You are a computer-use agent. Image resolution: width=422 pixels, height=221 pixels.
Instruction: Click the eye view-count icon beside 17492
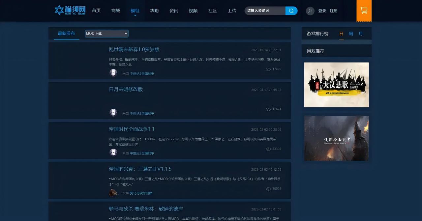click(x=268, y=69)
